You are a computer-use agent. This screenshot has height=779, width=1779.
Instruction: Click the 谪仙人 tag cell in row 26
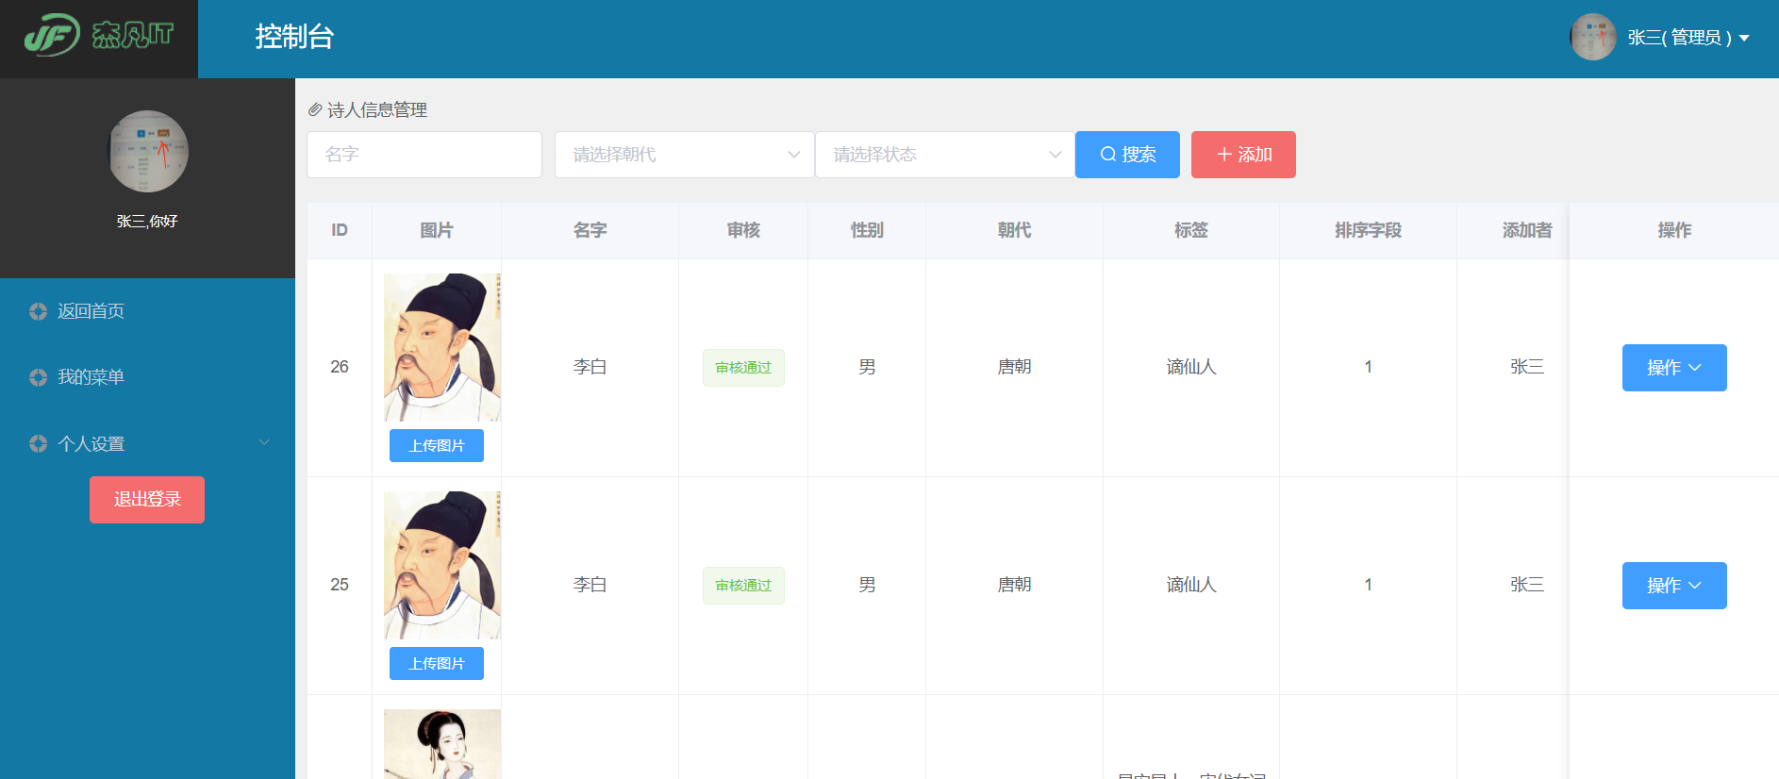tap(1191, 367)
